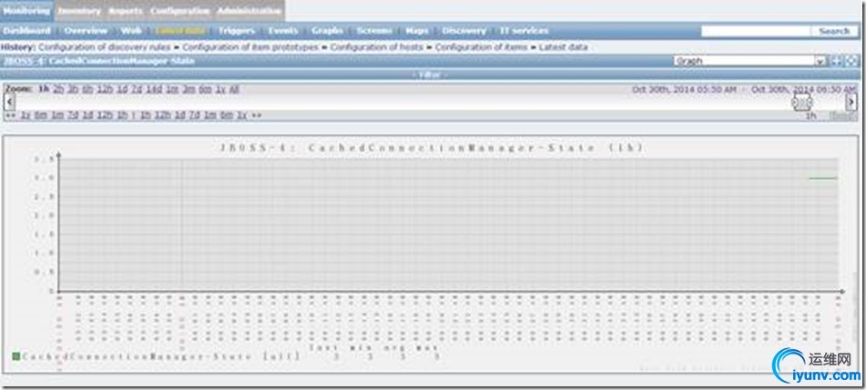Click the start date Oct 30th 05:30 AM
The height and width of the screenshot is (390, 866).
684,89
